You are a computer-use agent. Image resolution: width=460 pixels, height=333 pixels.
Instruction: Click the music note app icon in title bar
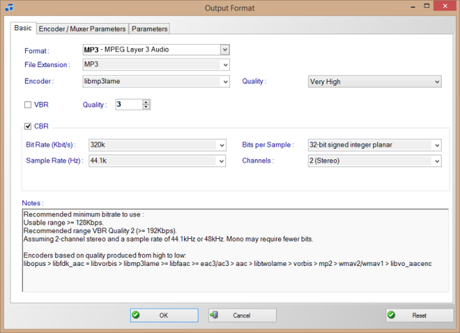[x=9, y=7]
